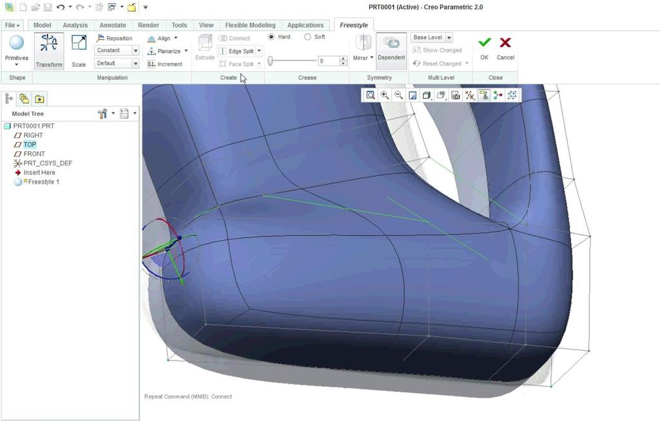Switch to the Favorites tab icon
The height and width of the screenshot is (426, 660).
tap(39, 98)
